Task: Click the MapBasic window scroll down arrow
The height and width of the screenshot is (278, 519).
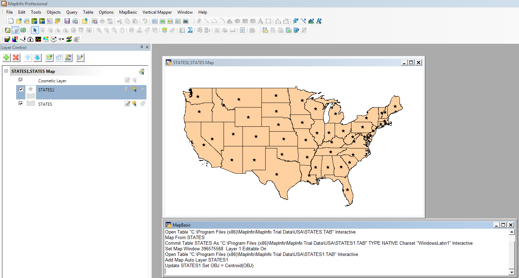Action: tap(512, 272)
